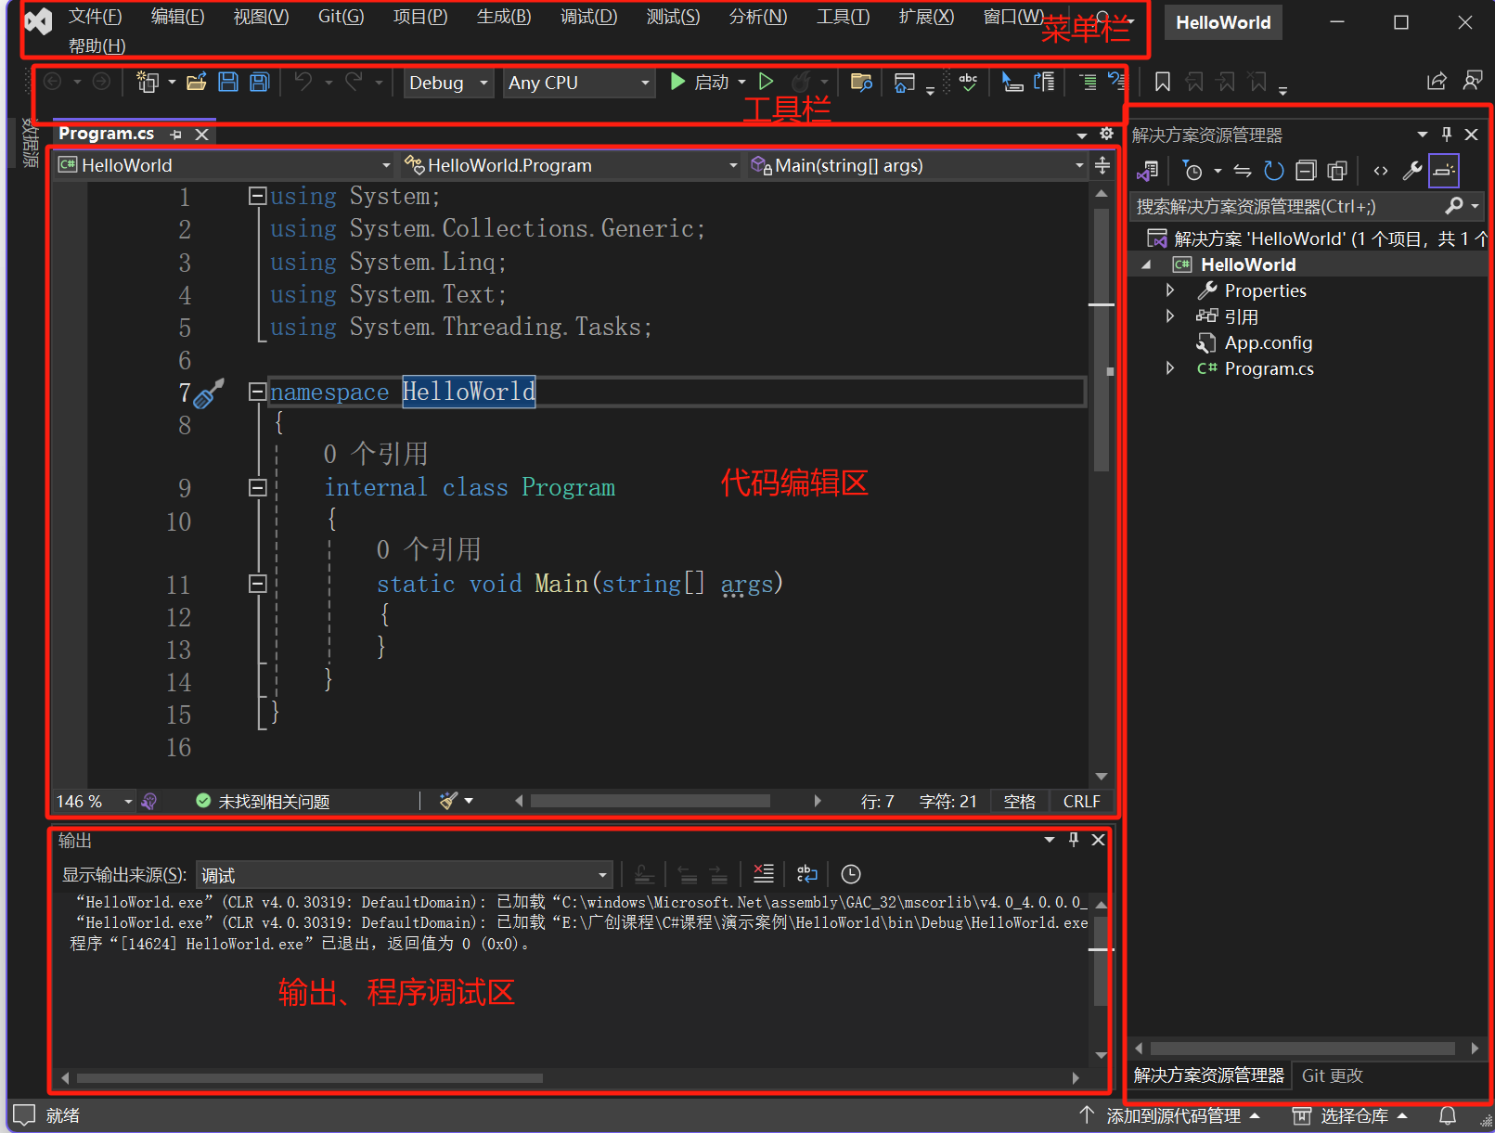
Task: Click the Save All toolbar icon
Action: click(x=260, y=83)
